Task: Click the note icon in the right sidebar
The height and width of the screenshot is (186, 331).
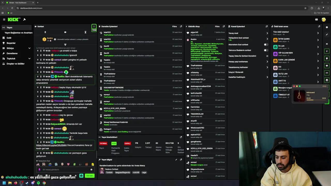Action: pos(327,58)
